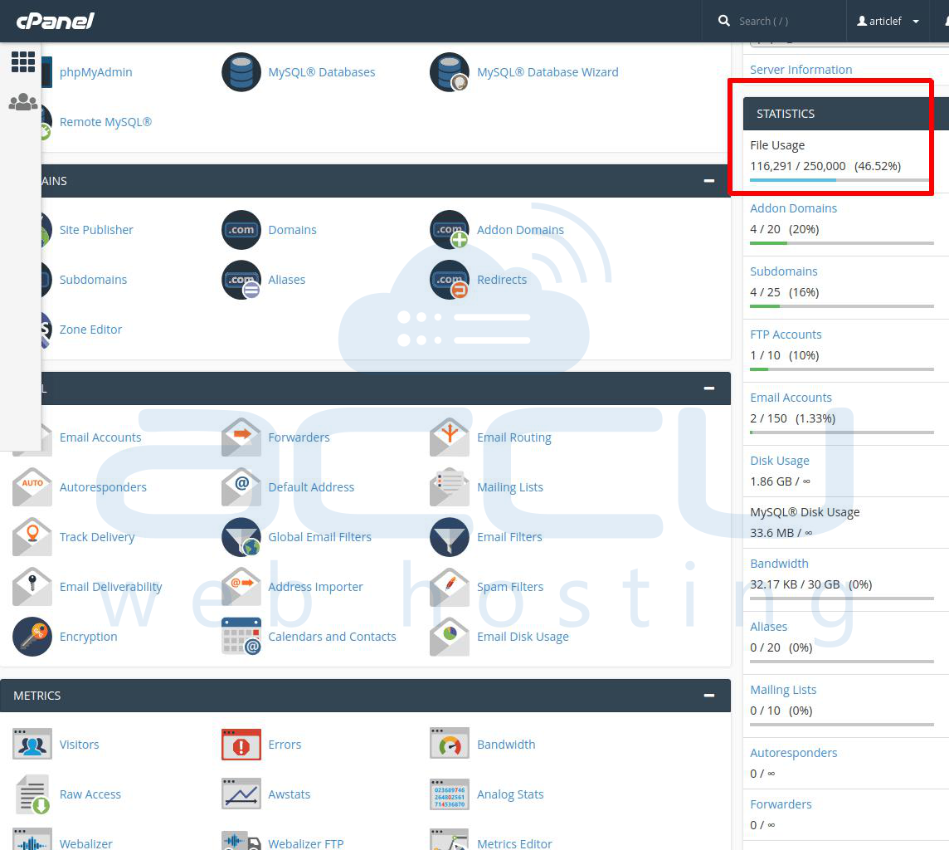Click Mailing Lists in Statistics sidebar
Viewport: 949px width, 850px height.
[x=783, y=690]
